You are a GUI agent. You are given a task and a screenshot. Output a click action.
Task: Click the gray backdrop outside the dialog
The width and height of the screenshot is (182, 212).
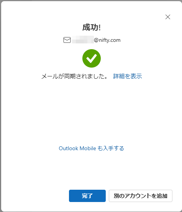(0, 106)
